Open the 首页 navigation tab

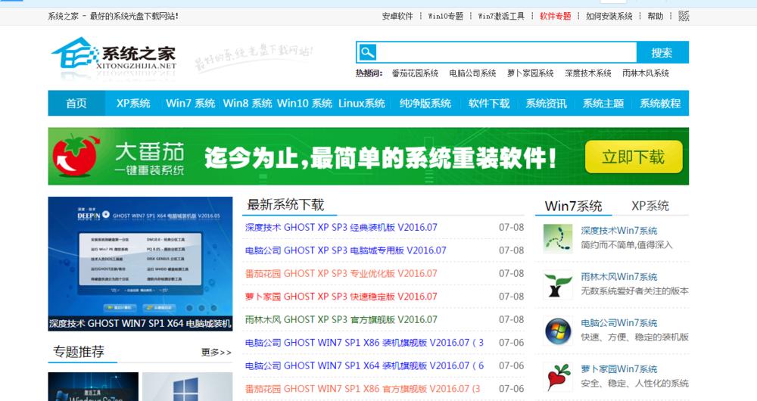(76, 103)
